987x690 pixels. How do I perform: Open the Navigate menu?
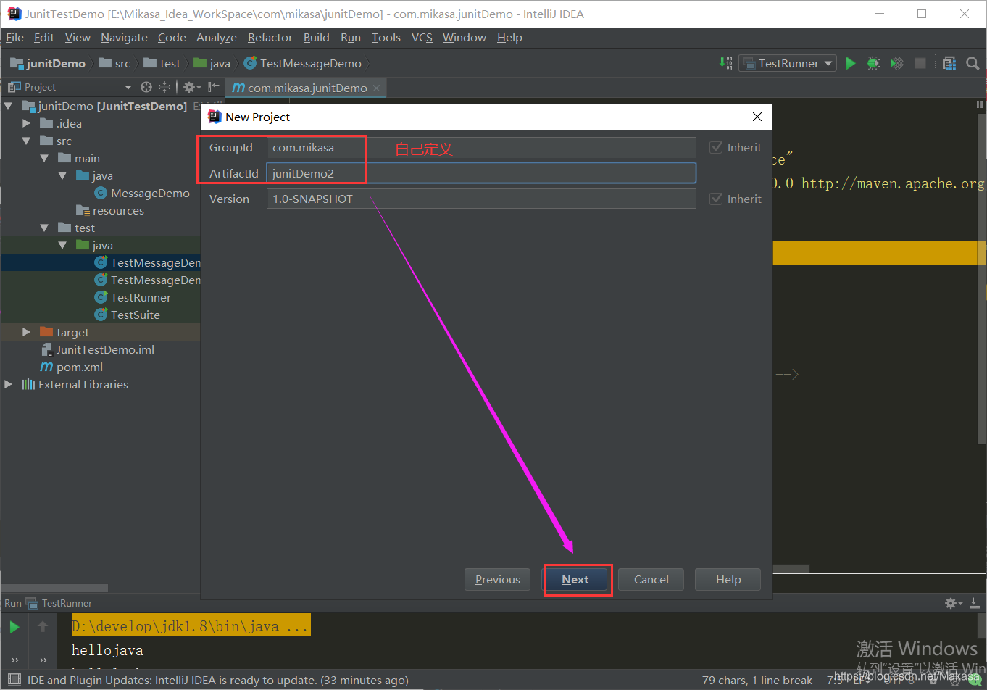[x=124, y=38]
